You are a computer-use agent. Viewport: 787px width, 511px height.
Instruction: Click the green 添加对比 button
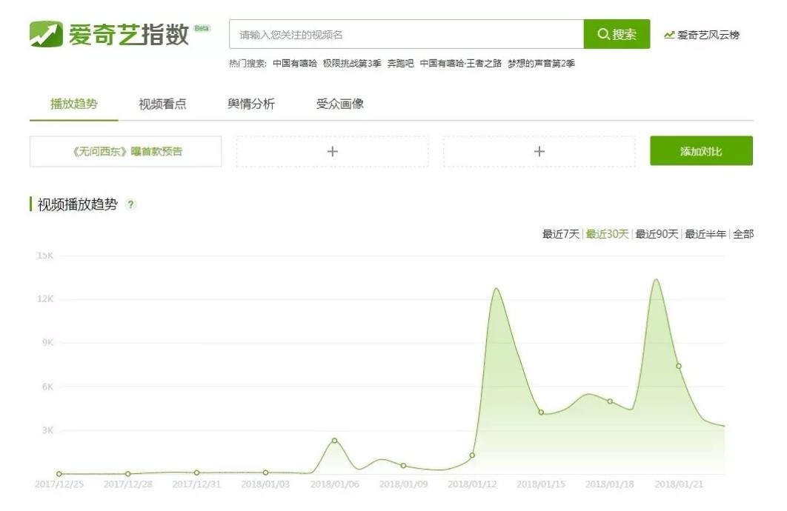point(701,150)
